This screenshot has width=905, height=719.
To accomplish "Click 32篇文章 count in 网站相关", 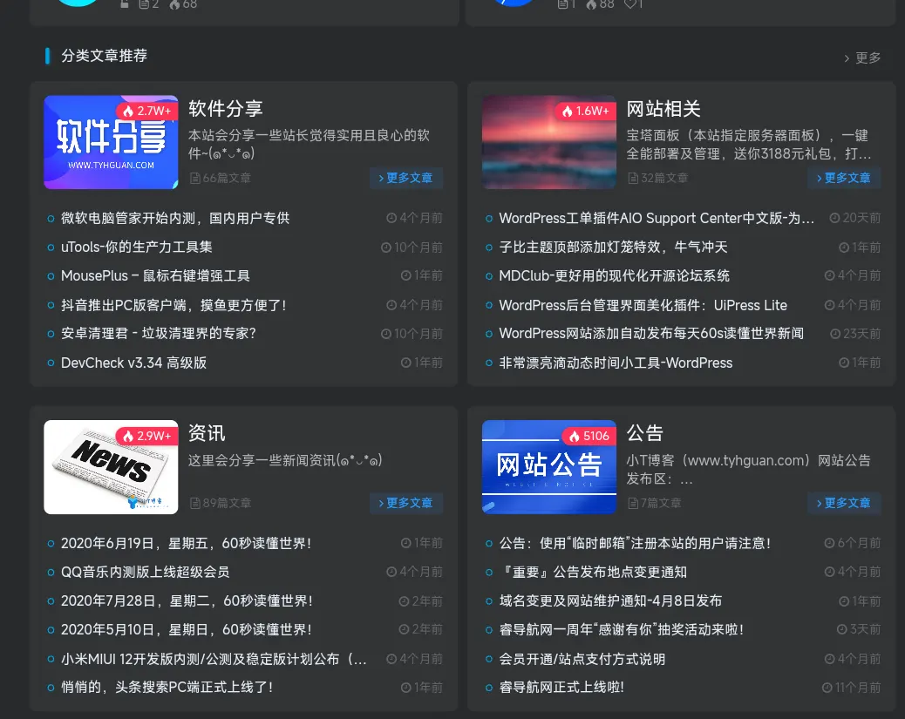I will click(658, 178).
